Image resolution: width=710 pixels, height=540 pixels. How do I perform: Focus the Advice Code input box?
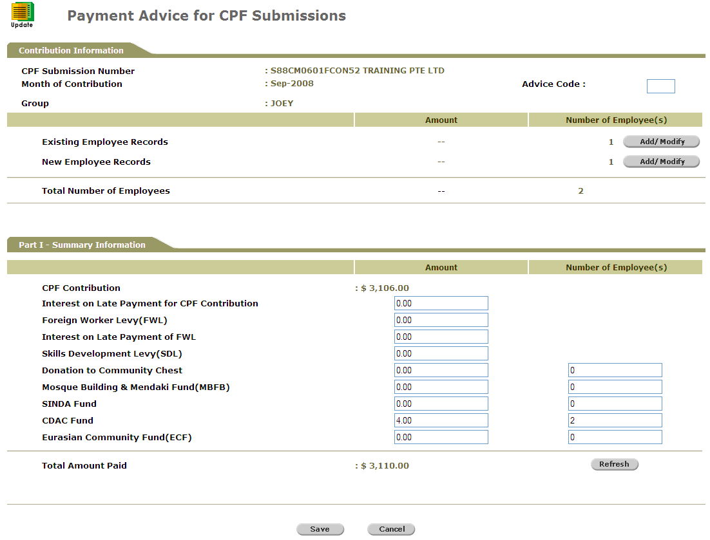(660, 86)
